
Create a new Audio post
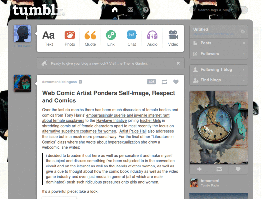pos(152,38)
